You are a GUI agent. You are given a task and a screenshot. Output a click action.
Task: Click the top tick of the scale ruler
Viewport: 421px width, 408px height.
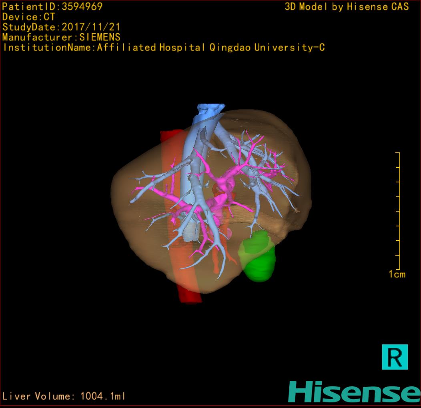(397, 153)
